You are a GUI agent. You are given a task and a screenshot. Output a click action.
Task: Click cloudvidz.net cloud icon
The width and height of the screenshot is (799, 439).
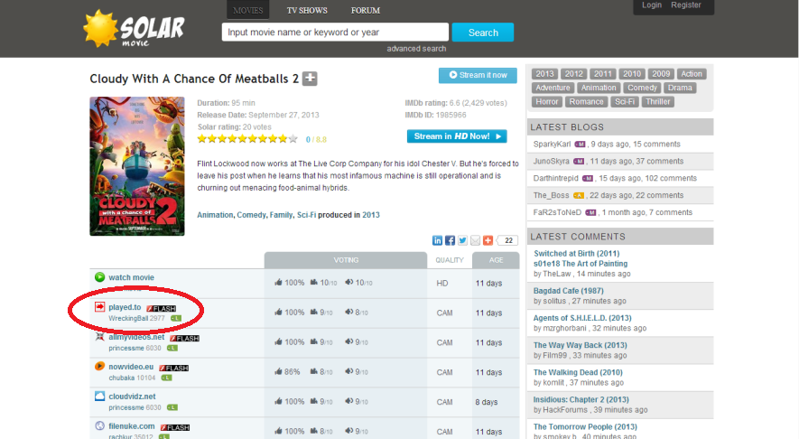coord(100,397)
